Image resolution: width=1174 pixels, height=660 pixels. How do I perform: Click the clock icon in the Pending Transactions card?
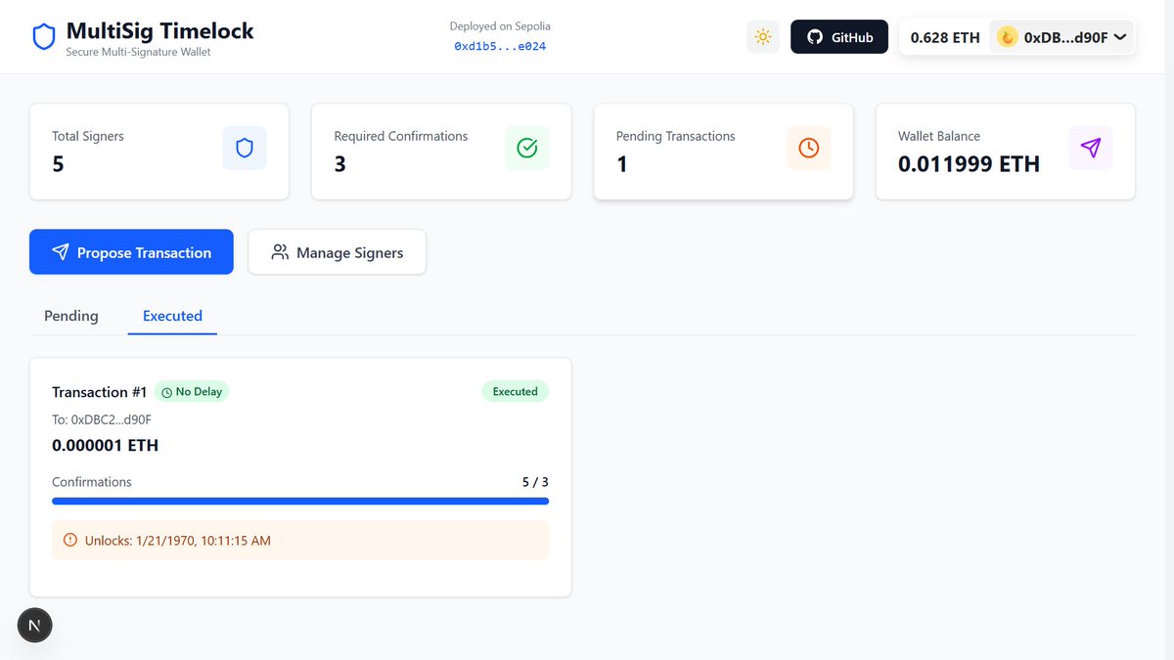point(809,148)
